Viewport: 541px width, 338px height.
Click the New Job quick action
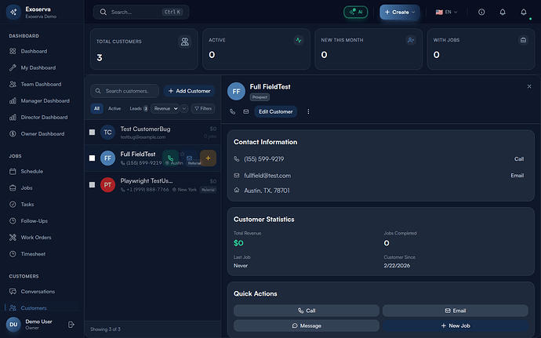coord(454,325)
